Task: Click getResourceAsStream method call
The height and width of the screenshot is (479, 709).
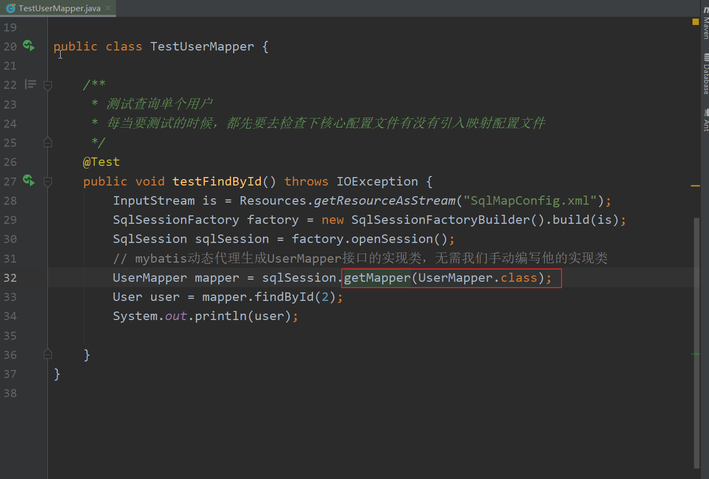Action: click(385, 200)
